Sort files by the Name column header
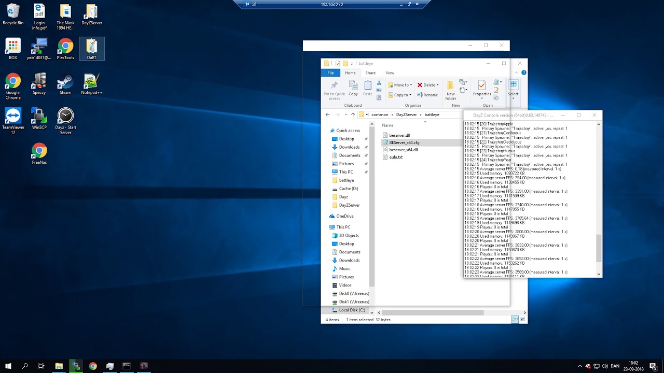The width and height of the screenshot is (664, 373). coord(388,125)
